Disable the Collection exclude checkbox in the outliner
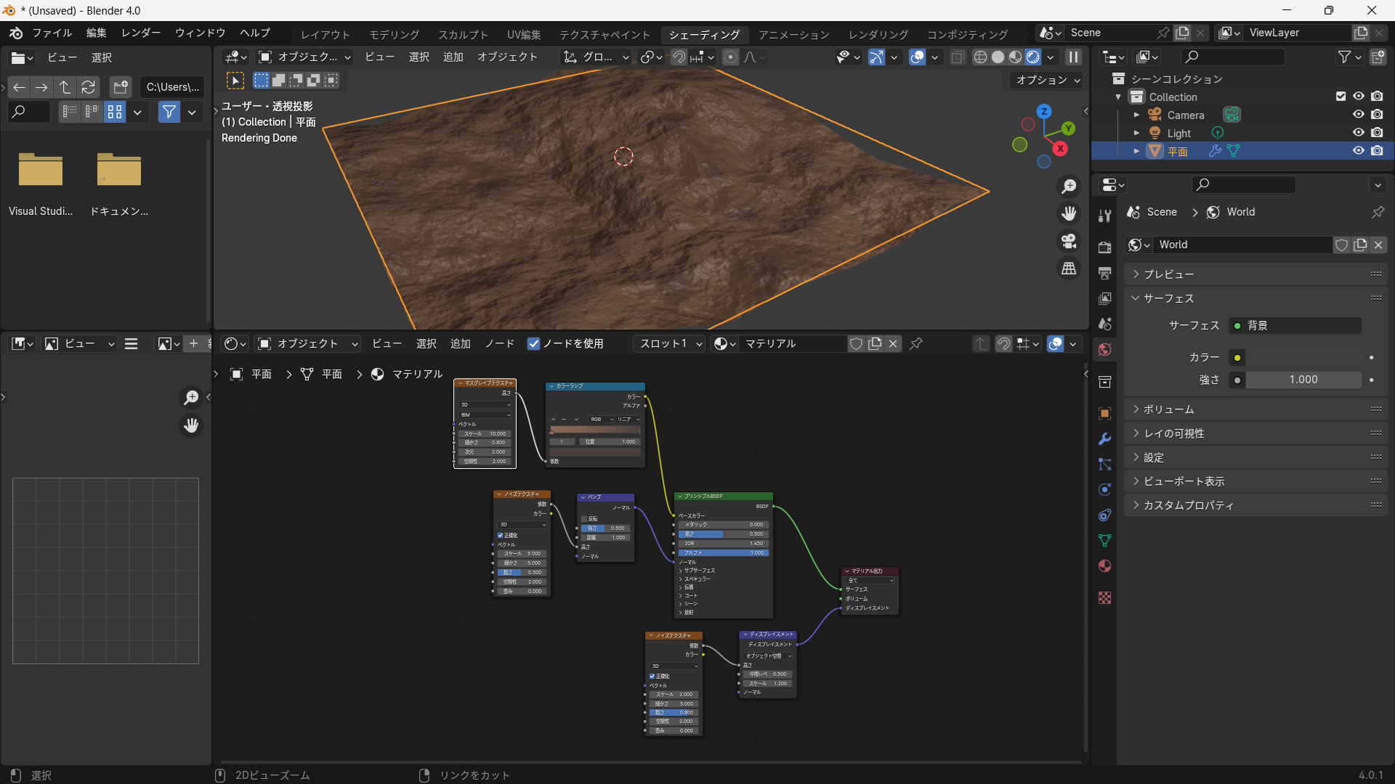This screenshot has width=1395, height=784. (1341, 97)
